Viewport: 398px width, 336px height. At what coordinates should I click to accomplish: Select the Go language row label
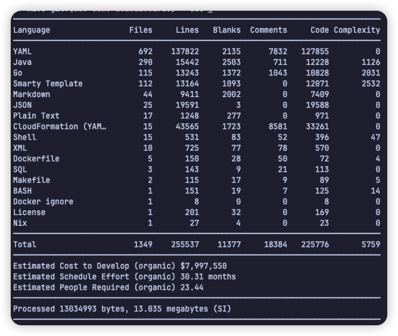[18, 73]
